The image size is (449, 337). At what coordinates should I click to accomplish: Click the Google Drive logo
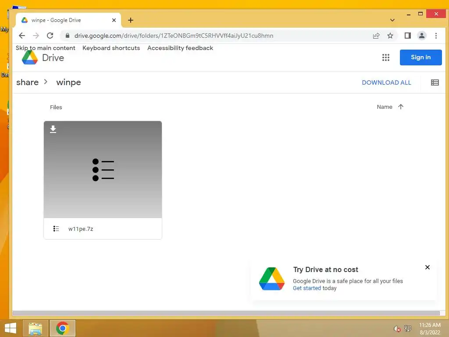(30, 57)
